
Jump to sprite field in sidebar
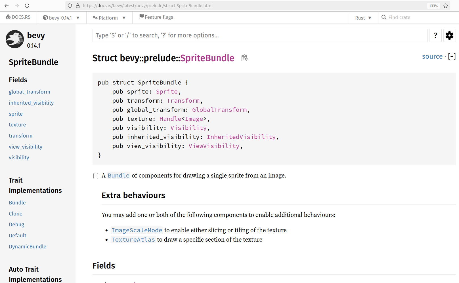[16, 114]
